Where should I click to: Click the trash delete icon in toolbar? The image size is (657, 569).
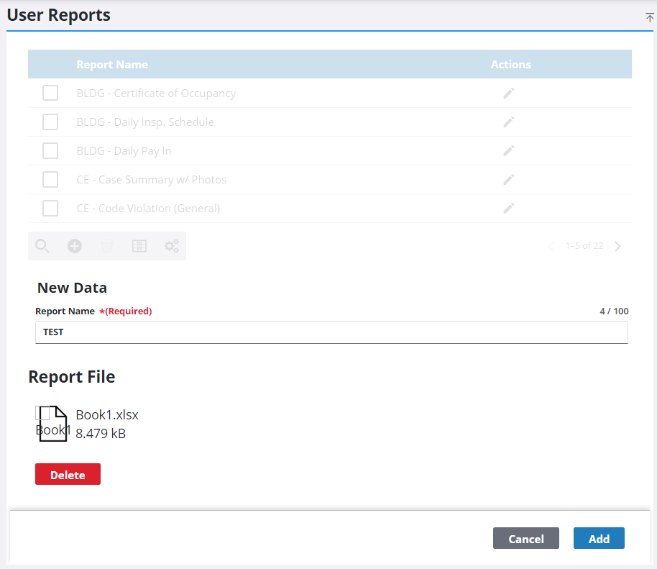click(x=107, y=246)
